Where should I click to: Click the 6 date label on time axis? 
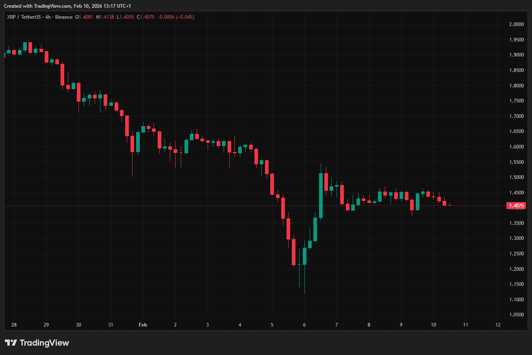tap(304, 325)
